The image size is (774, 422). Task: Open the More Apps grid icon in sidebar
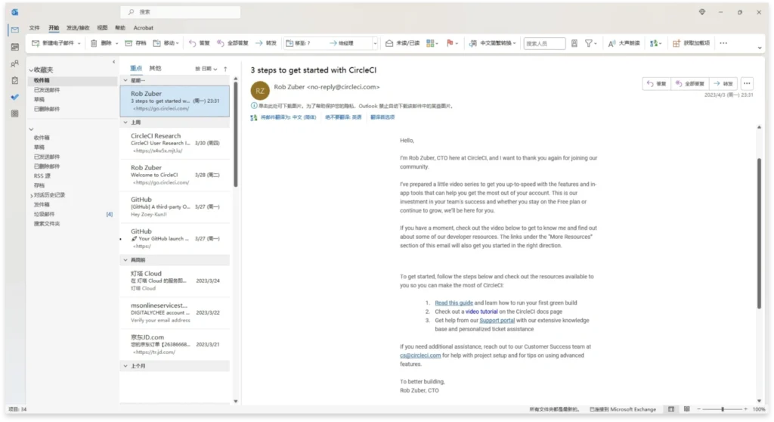coord(15,113)
